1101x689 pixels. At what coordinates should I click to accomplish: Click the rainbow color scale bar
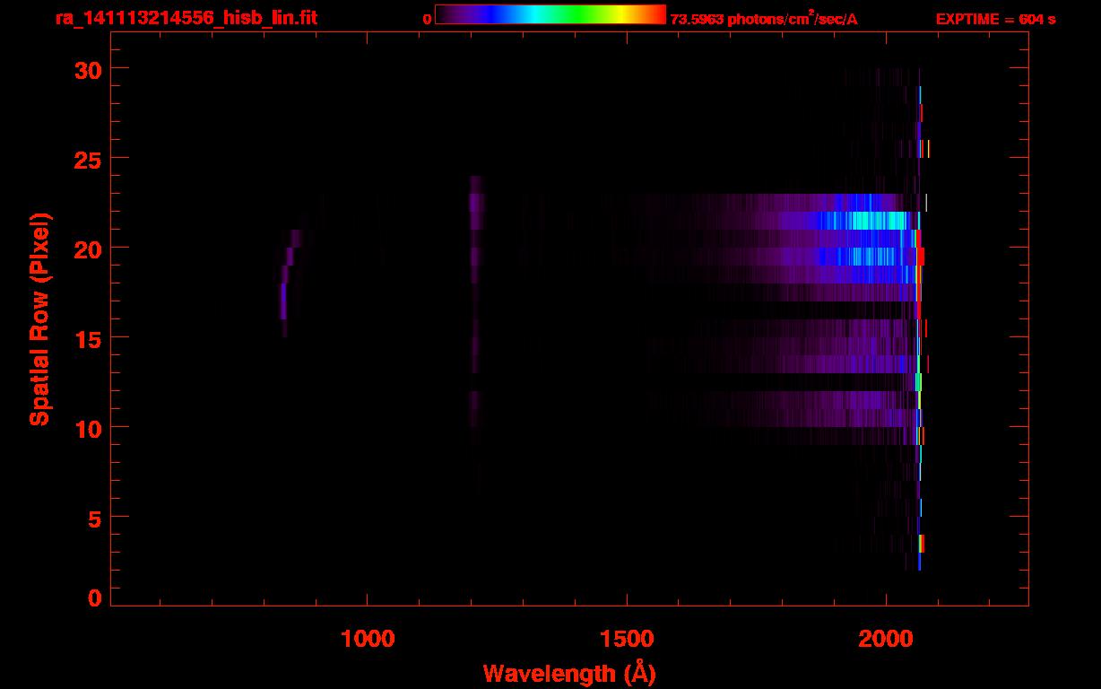coord(550,15)
